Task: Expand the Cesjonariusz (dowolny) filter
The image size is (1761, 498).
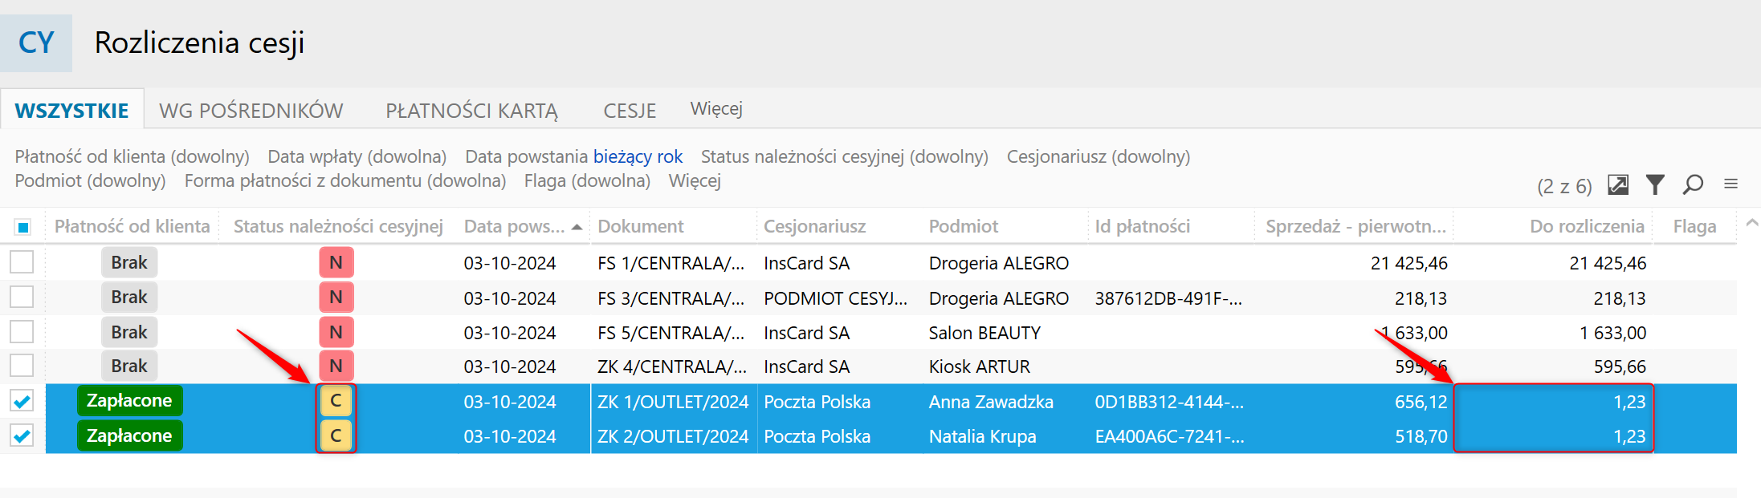Action: [x=1098, y=157]
